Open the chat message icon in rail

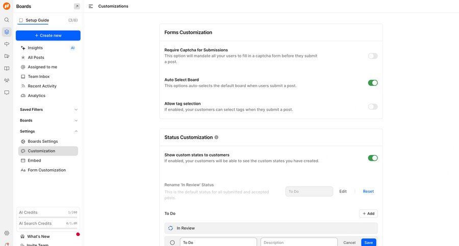(7, 93)
